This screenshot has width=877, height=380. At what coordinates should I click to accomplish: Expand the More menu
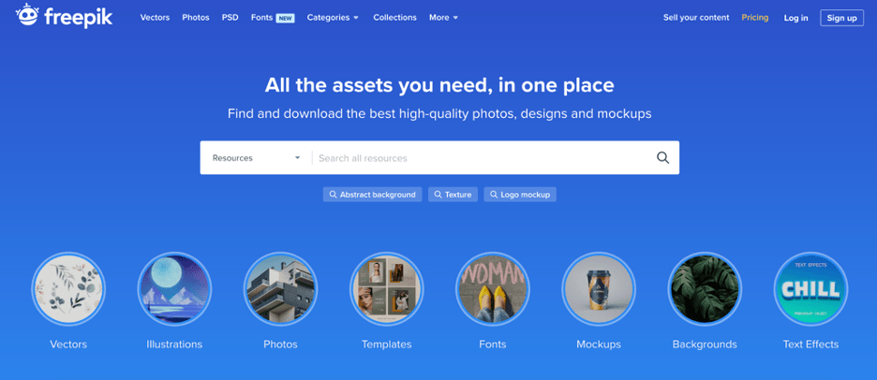[443, 18]
